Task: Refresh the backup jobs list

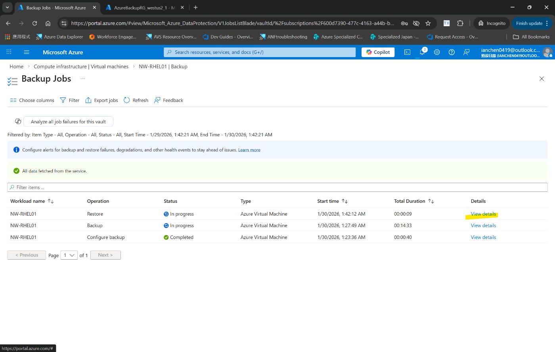Action: point(136,100)
